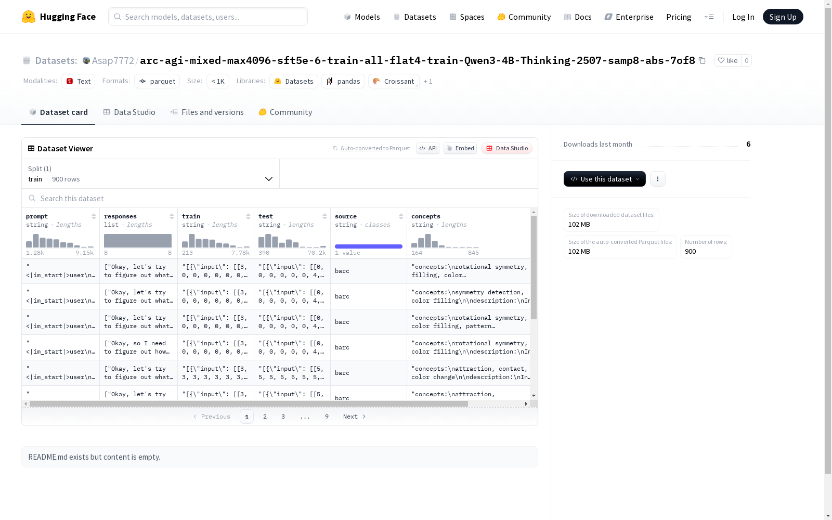832x520 pixels.
Task: Open the Community nav item
Action: click(x=524, y=17)
